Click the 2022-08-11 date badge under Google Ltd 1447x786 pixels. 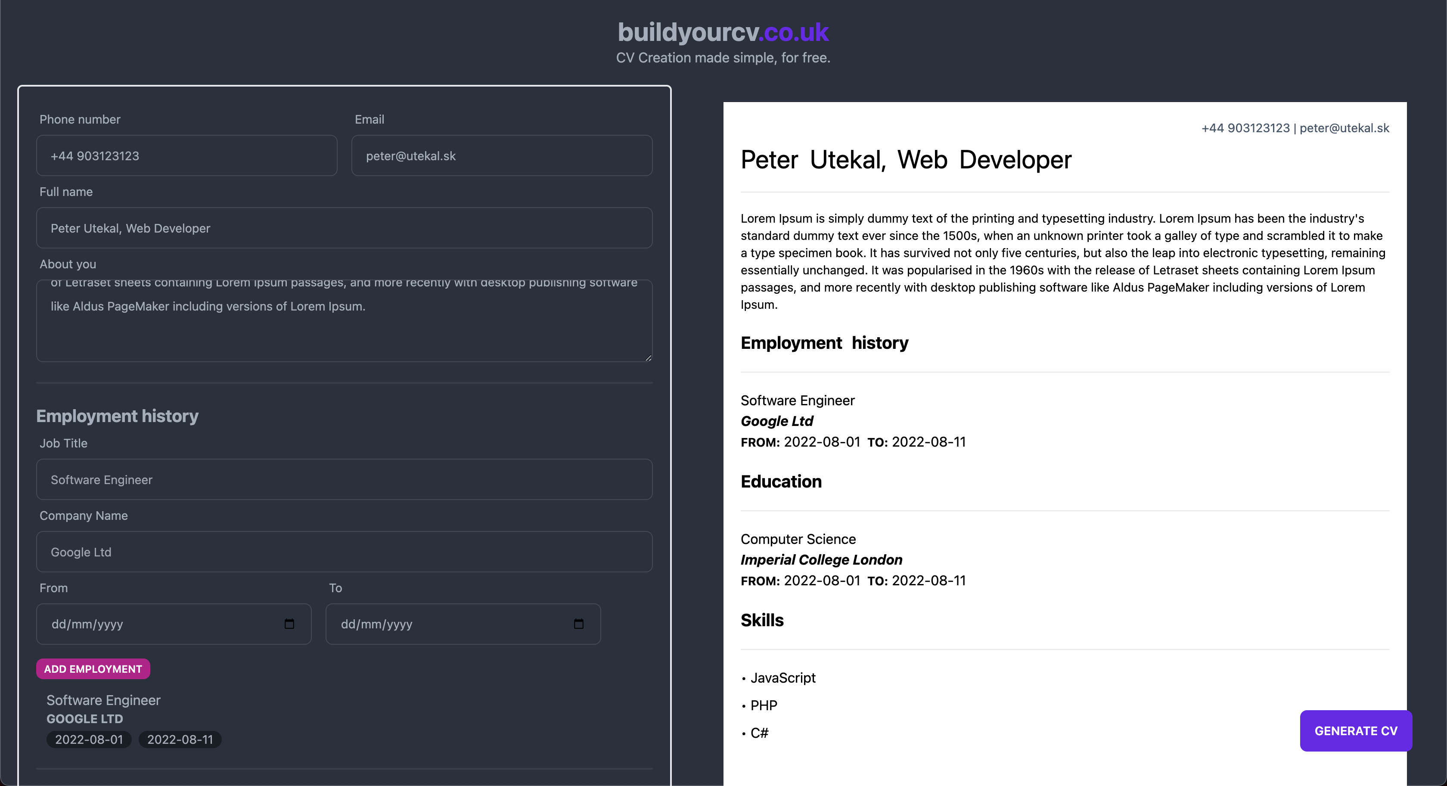coord(180,739)
